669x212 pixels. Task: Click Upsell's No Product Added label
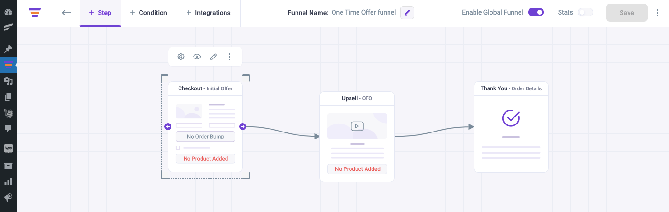coord(357,169)
